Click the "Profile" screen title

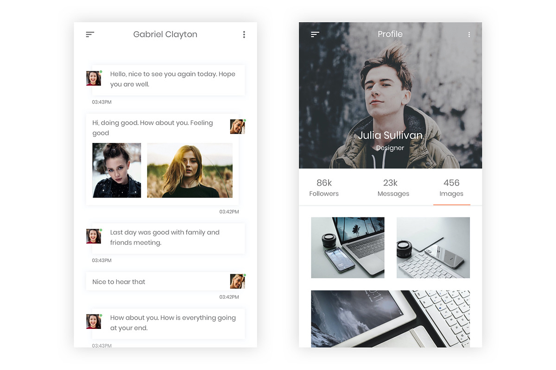pos(390,34)
